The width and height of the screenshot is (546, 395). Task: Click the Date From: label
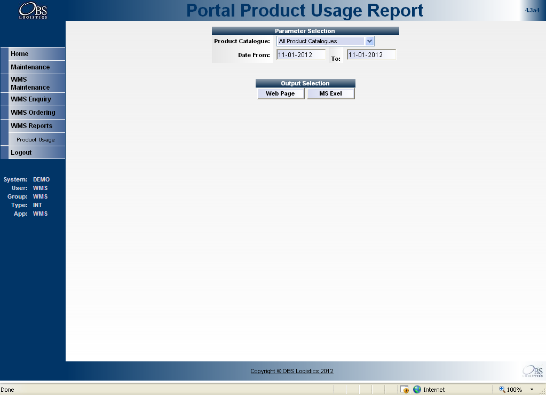254,55
